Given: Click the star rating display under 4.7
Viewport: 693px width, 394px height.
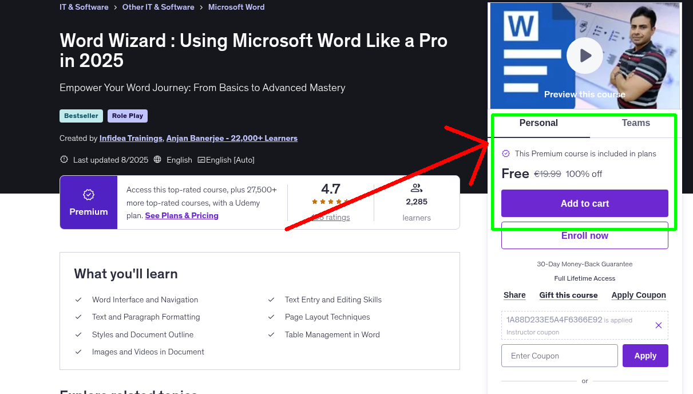Looking at the screenshot, I should (x=330, y=202).
